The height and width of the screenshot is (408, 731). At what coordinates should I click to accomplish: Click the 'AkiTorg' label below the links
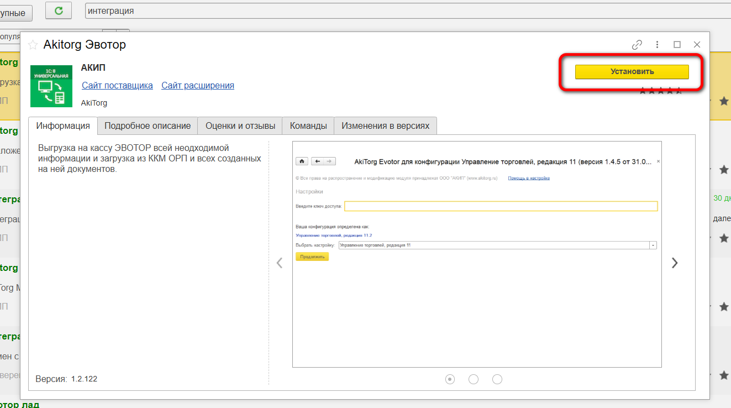[94, 103]
